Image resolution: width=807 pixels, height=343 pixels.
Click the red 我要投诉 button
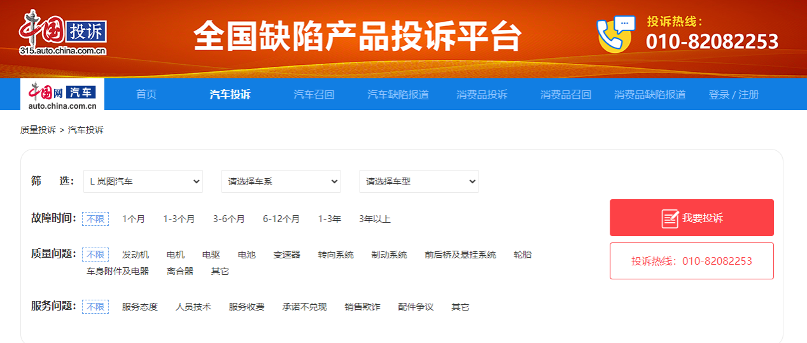pyautogui.click(x=692, y=218)
